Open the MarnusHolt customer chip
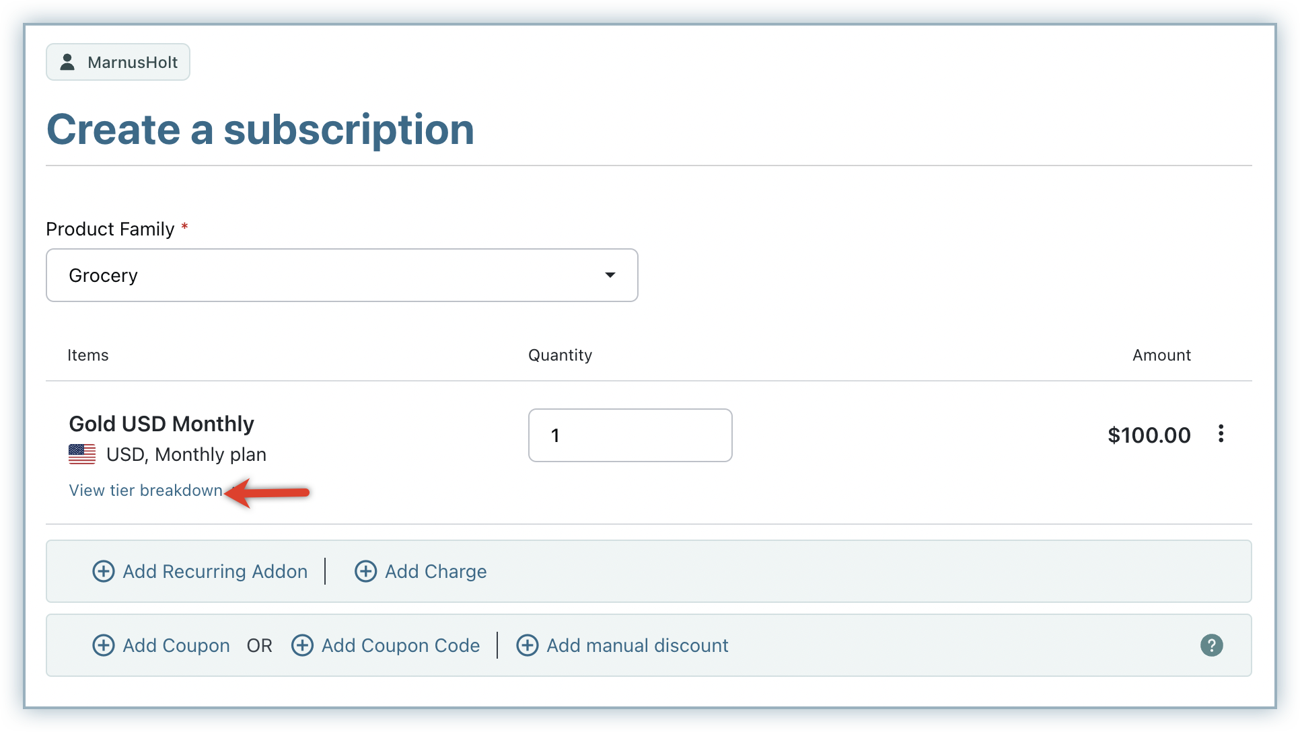 118,62
